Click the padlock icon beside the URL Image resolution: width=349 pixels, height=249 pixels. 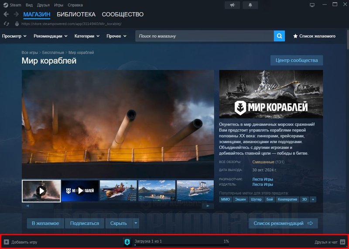pos(17,24)
